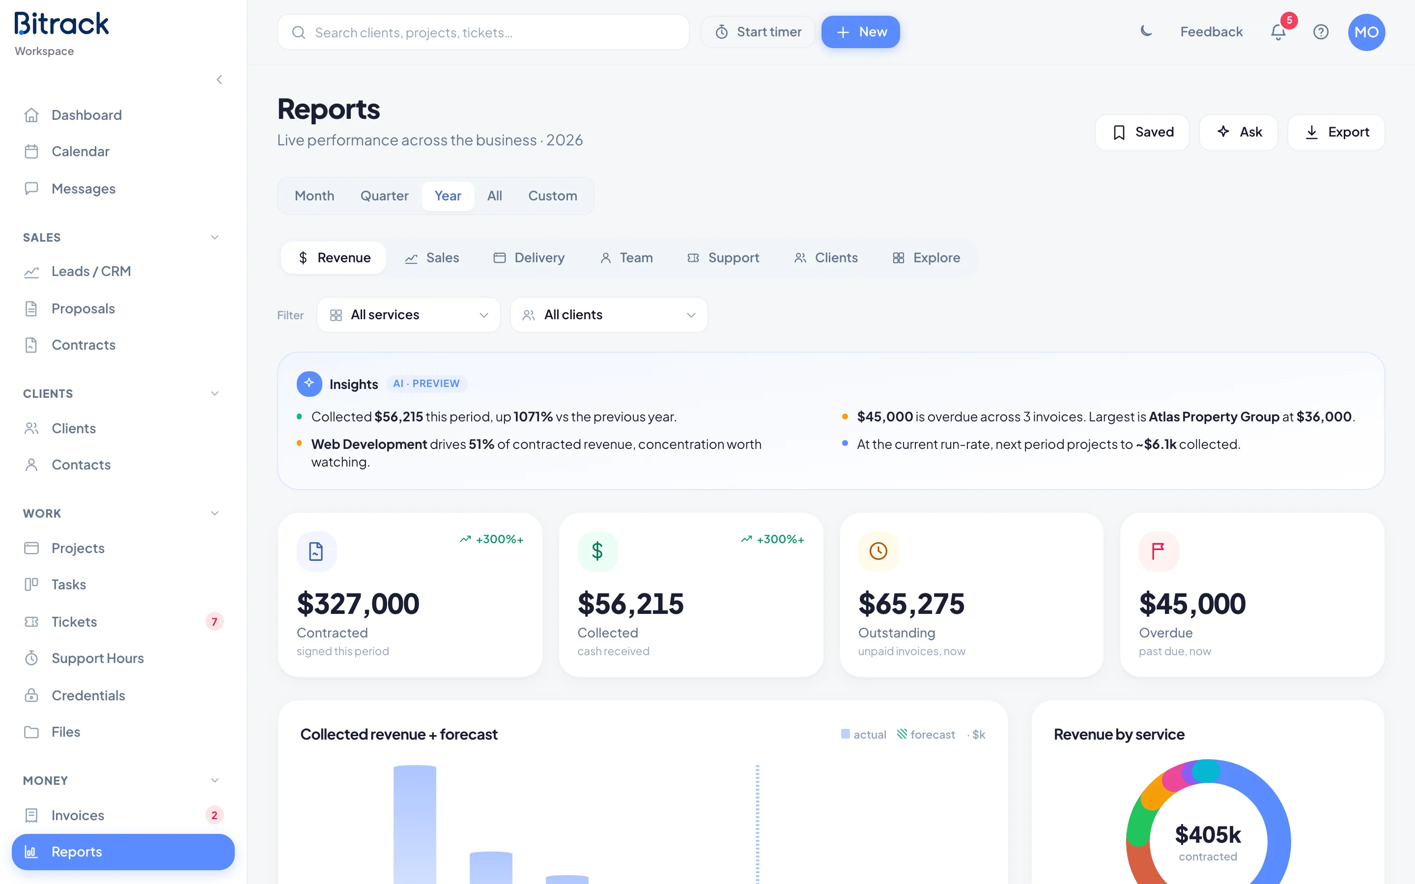
Task: Open the Contacts page
Action: (x=123, y=465)
